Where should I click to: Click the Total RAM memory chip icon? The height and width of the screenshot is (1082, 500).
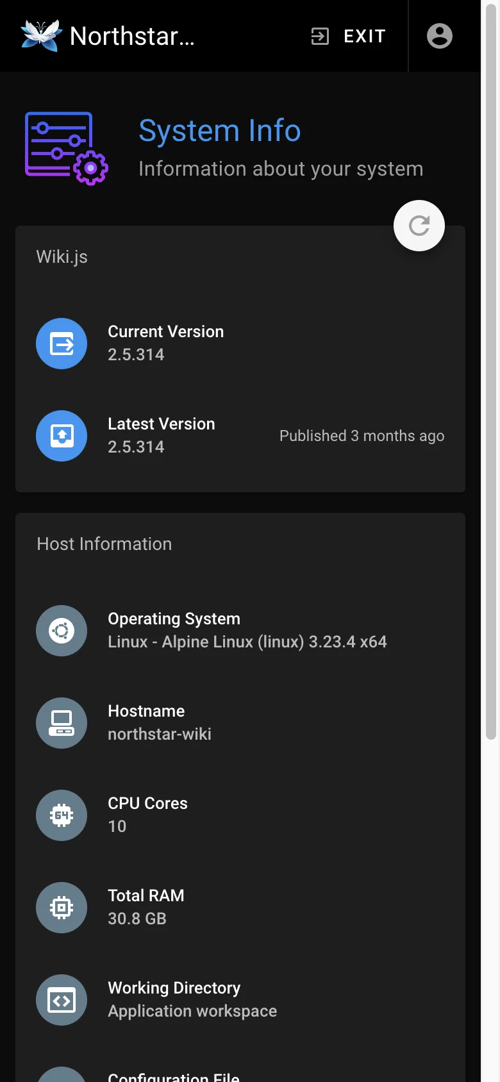coord(62,908)
